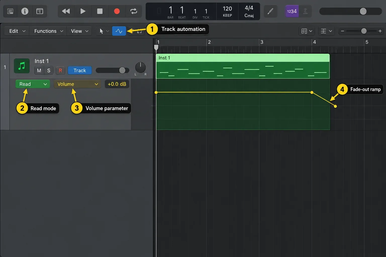Click the bar position display value

pos(171,10)
